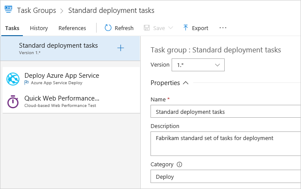
Task: Switch to the References tab
Action: click(x=72, y=28)
